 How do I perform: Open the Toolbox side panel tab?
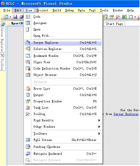point(3,62)
